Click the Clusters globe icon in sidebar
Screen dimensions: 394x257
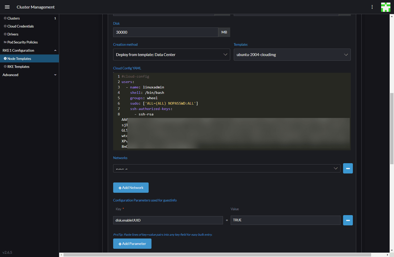click(5, 18)
